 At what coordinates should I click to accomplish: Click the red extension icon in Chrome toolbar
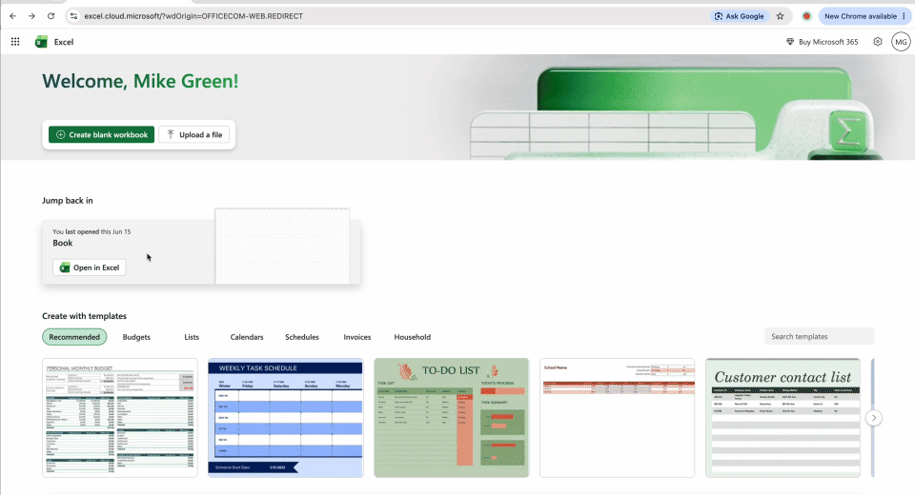(806, 16)
